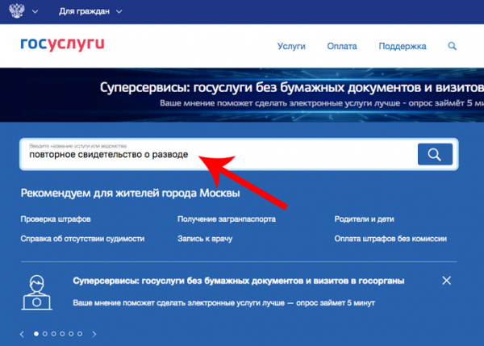Open Получение загранпаспорта link
This screenshot has height=346, width=484.
227,219
